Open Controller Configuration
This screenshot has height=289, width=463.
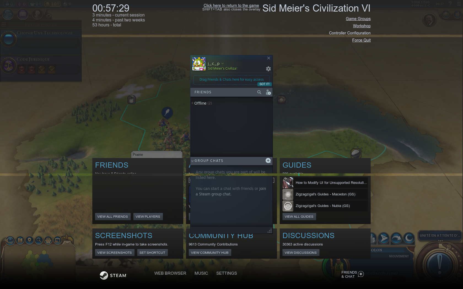pos(349,33)
